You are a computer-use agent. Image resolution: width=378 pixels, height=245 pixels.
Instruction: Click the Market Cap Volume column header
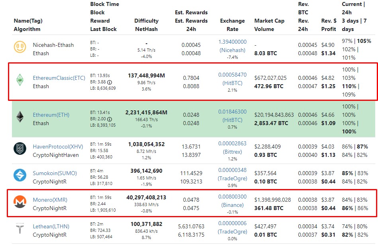269,25
